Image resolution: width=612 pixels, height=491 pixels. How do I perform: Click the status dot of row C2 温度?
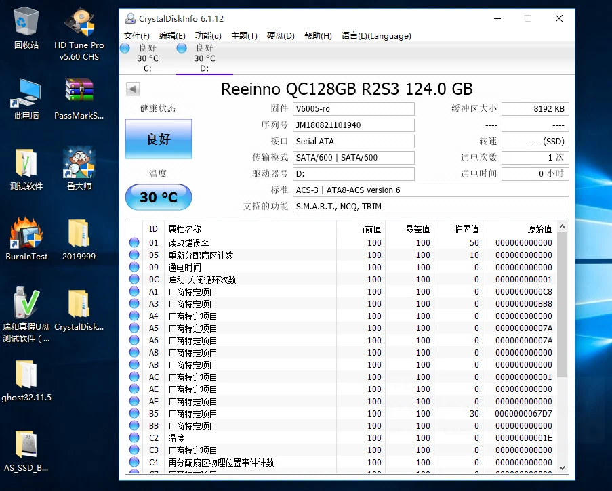[134, 437]
